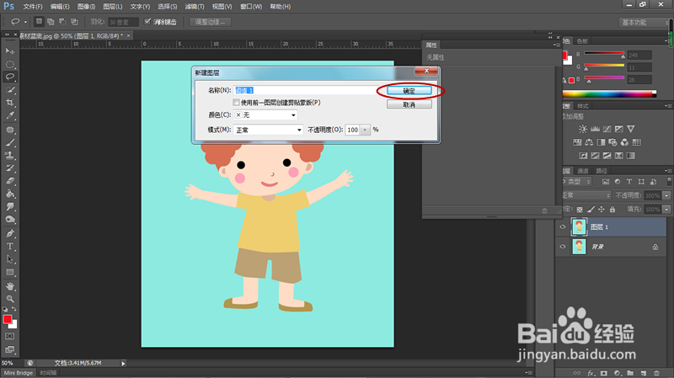Viewport: 674px width, 378px height.
Task: Select the Move tool
Action: (x=10, y=51)
